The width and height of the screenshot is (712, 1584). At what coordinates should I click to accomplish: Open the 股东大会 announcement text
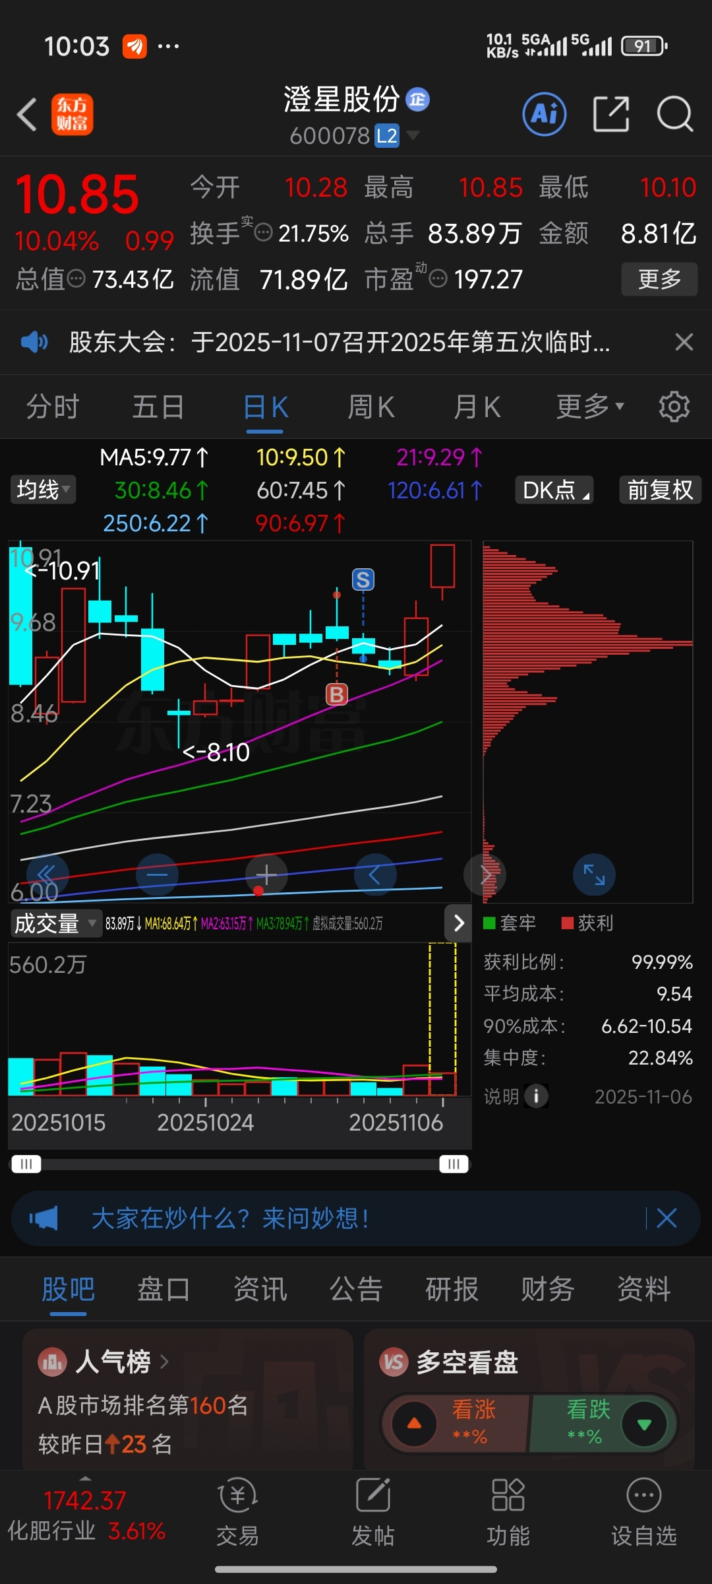340,342
